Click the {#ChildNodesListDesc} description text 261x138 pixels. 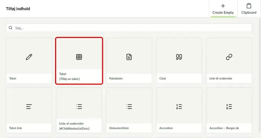pos(75,128)
